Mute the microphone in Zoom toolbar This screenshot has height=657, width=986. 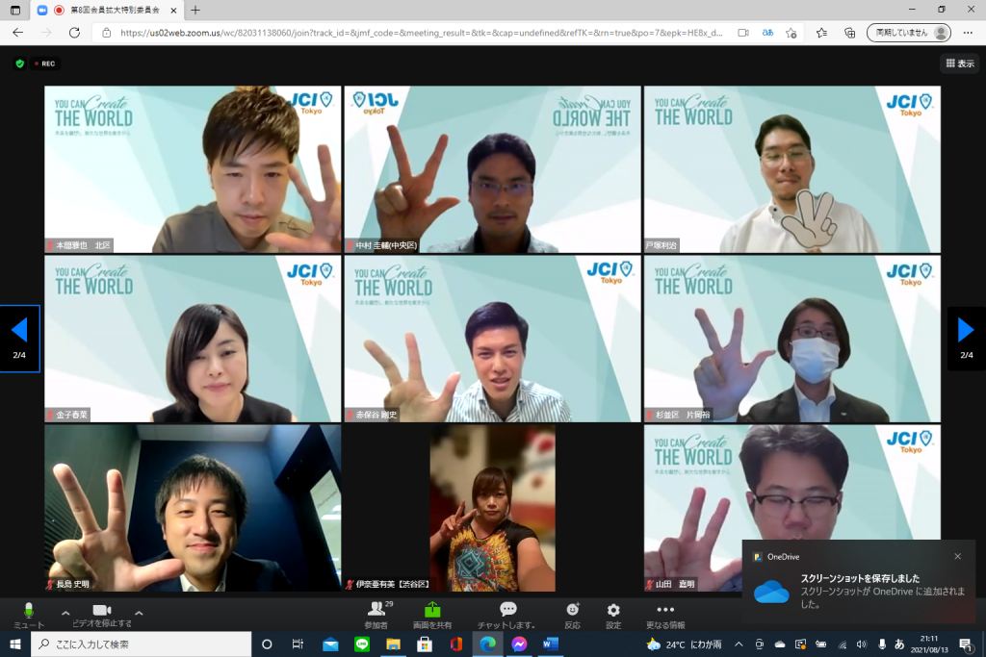tap(28, 611)
